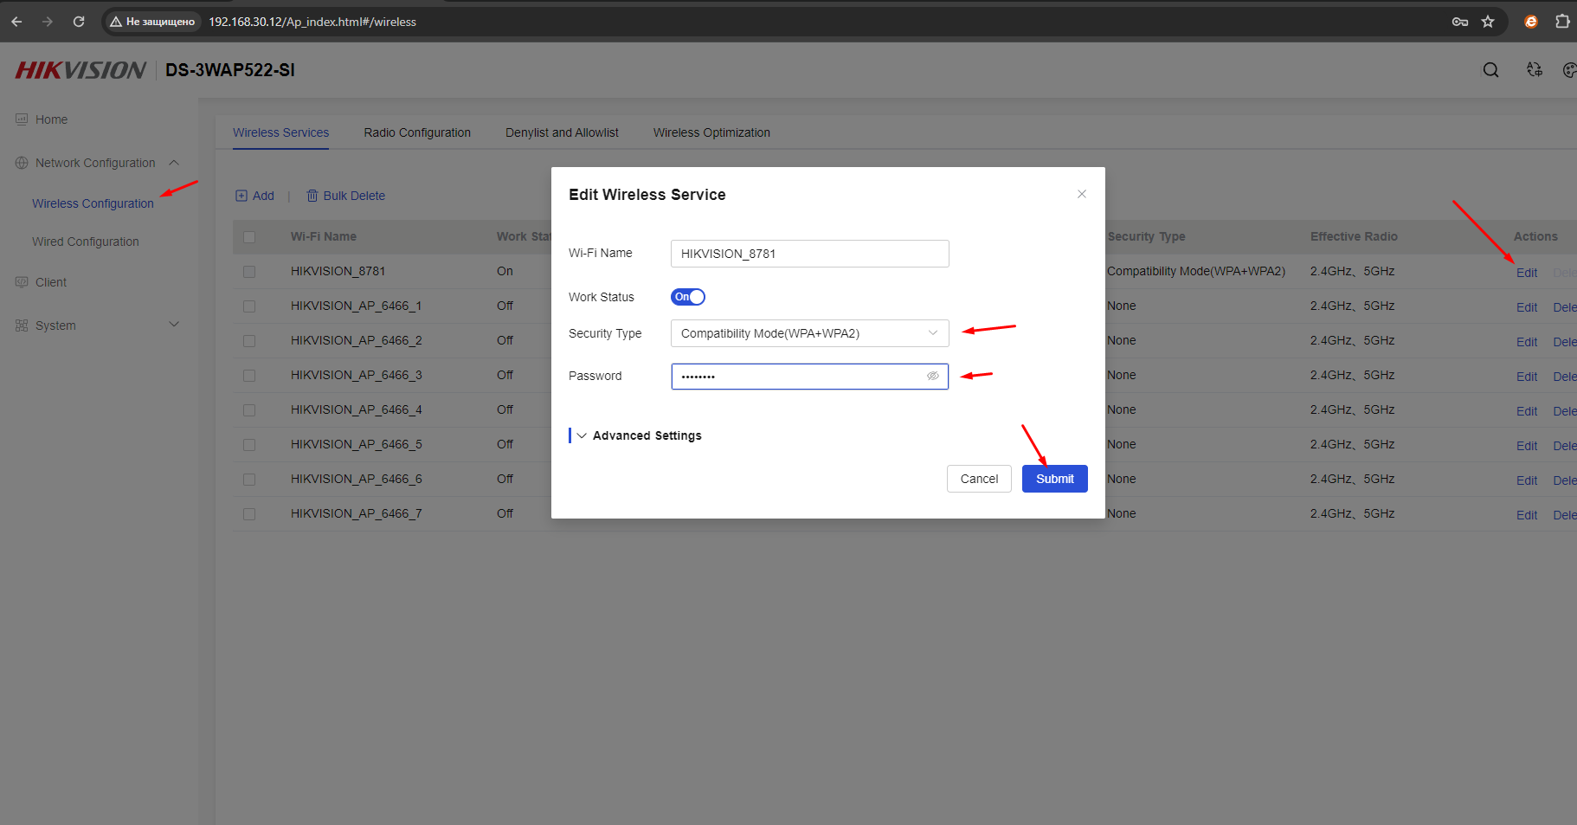This screenshot has width=1577, height=825.
Task: Close the Edit Wireless Service dialog
Action: point(1081,194)
